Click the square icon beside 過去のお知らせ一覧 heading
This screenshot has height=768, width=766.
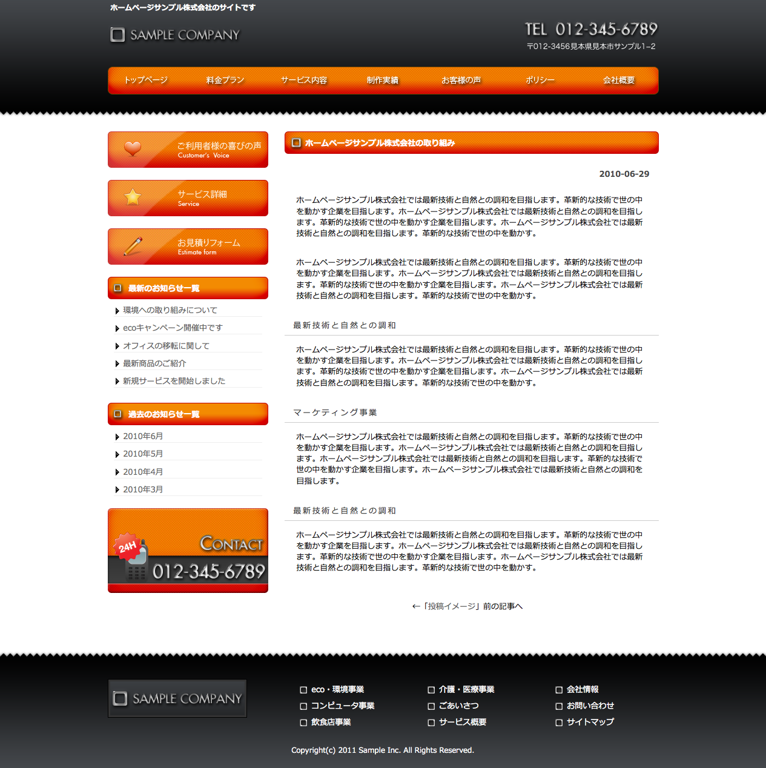[118, 414]
